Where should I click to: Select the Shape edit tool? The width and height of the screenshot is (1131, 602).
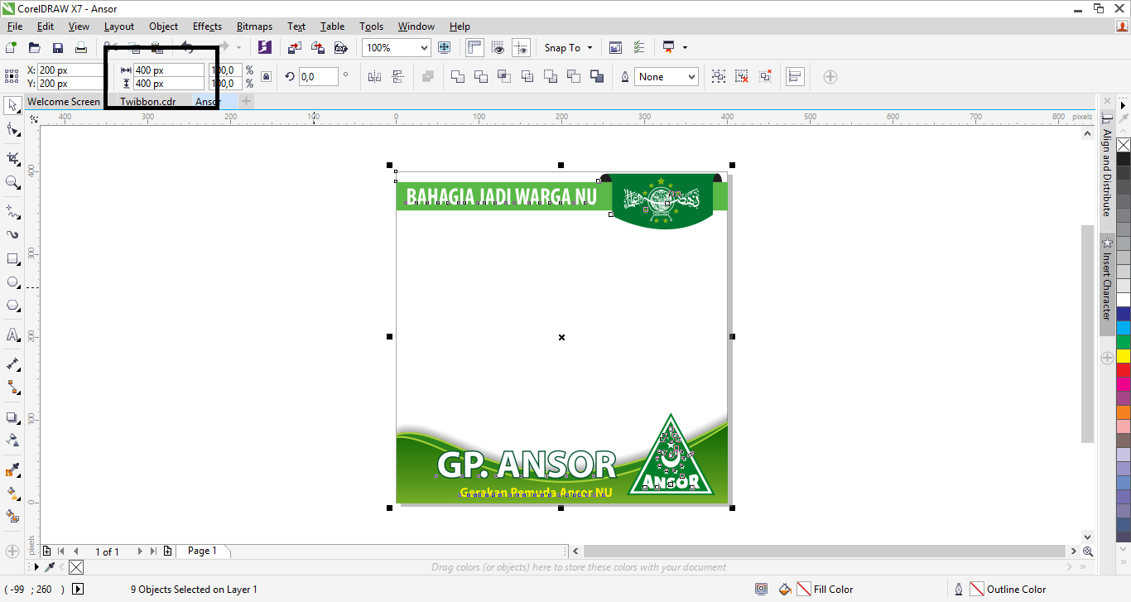[12, 129]
